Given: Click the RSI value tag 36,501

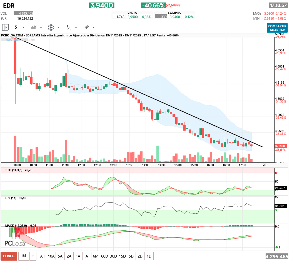Looking at the screenshot, I should (280, 206).
